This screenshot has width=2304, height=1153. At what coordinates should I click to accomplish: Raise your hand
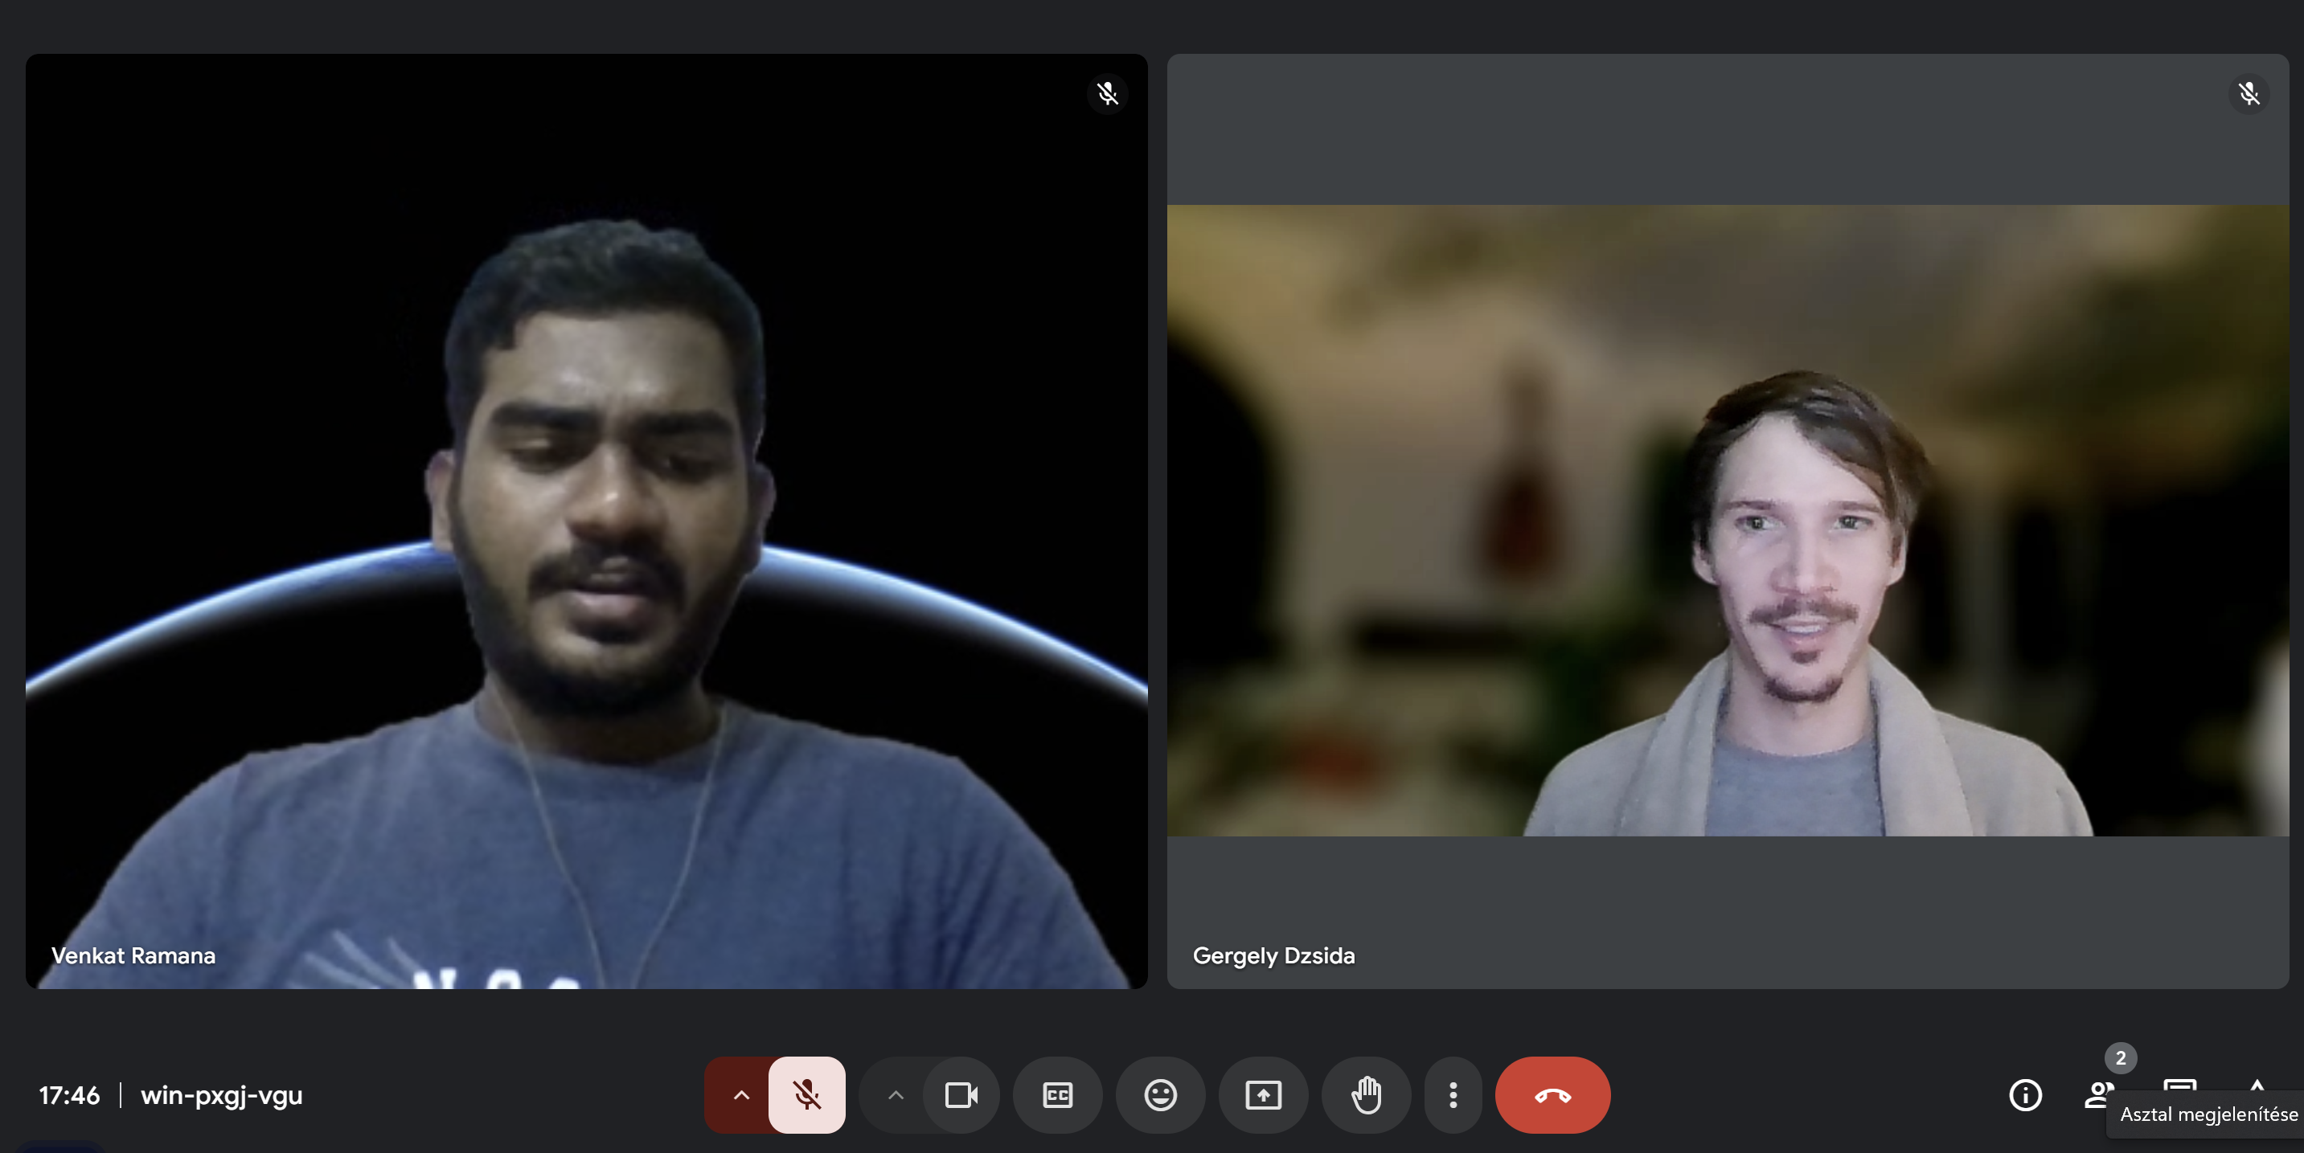pos(1366,1094)
